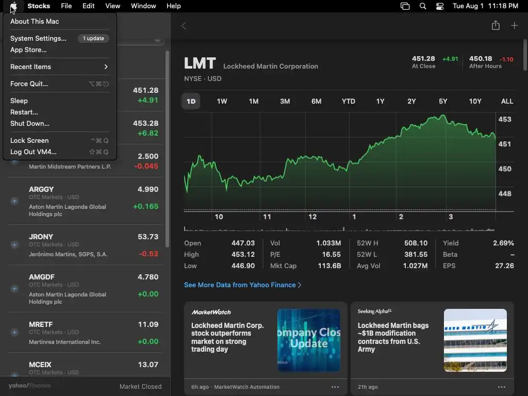Image resolution: width=528 pixels, height=396 pixels.
Task: Select the JRONY Jerónimo Martins row
Action: 85,245
